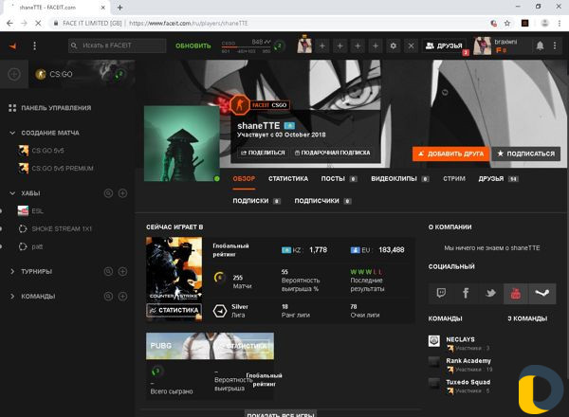Screen dimensions: 569x417
Task: Collapse the ХАБЫ section
Action: click(12, 193)
